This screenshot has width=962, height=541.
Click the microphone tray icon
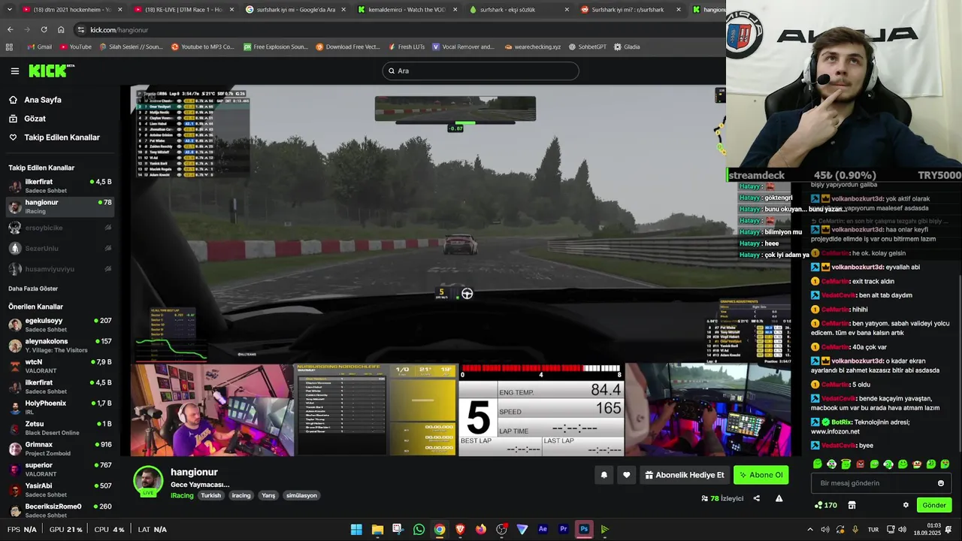tap(855, 529)
